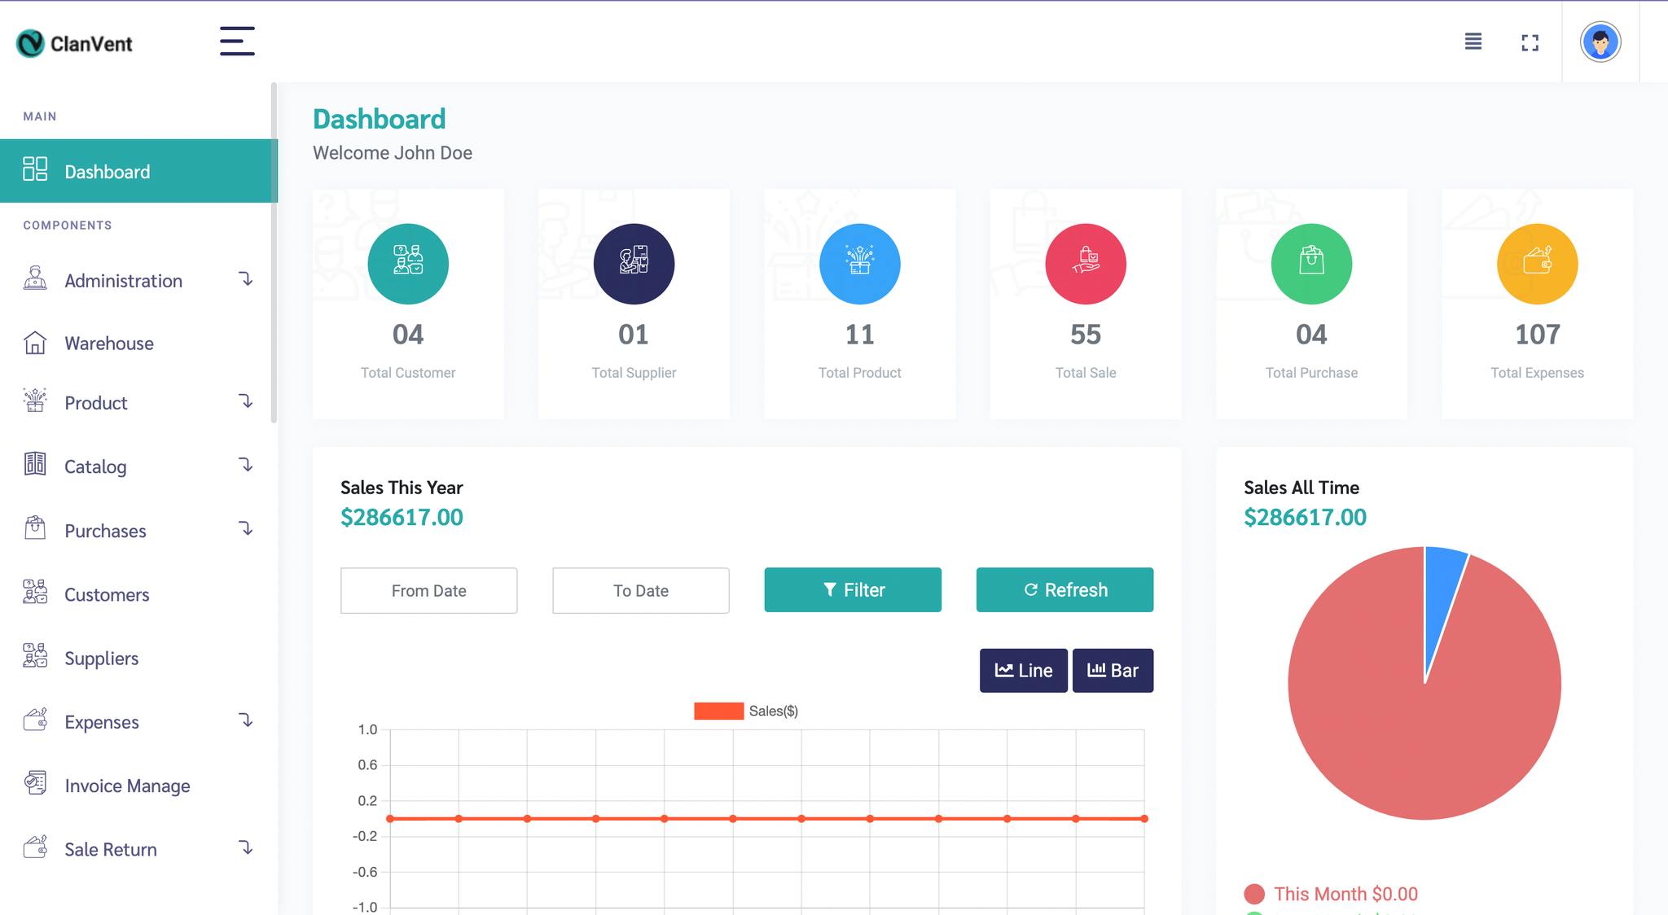Click the Sales This Year $286617.00 amount
Image resolution: width=1668 pixels, height=915 pixels.
(x=402, y=517)
